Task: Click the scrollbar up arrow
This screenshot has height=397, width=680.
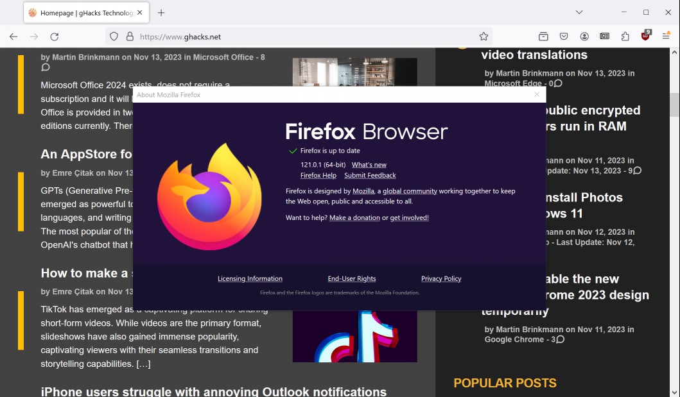Action: 674,53
